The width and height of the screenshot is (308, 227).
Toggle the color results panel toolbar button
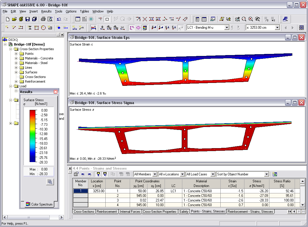tap(145, 28)
